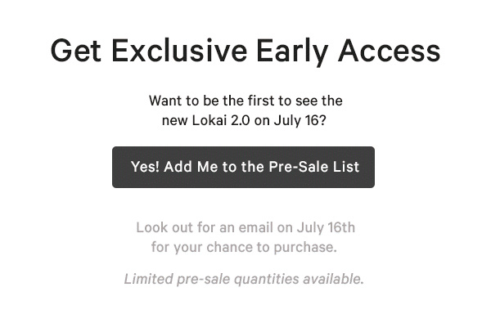Click the 'Lokai 2.0' product name text
Viewport: 491px width, 323px height.
(x=221, y=120)
